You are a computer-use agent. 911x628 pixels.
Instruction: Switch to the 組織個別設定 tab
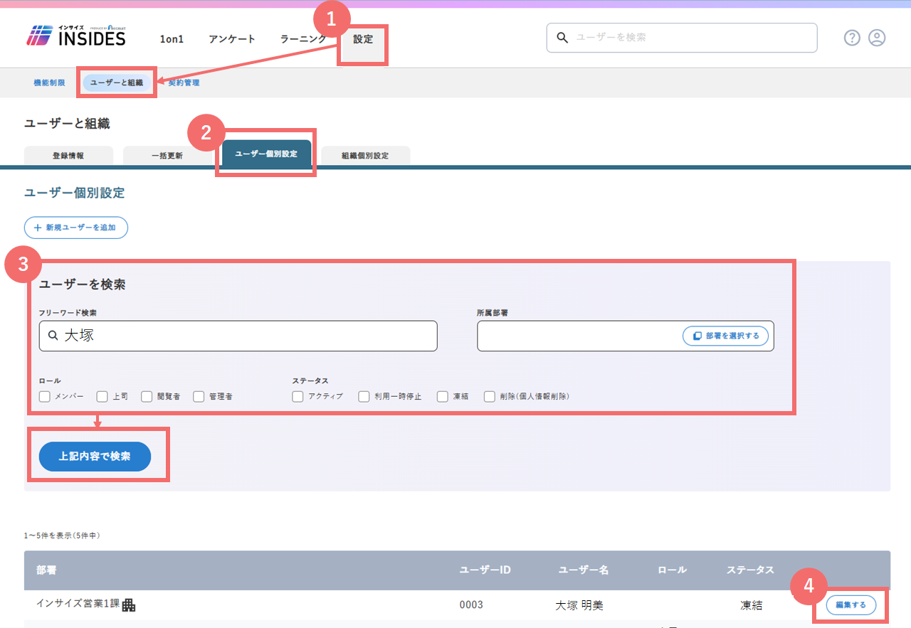[x=365, y=155]
